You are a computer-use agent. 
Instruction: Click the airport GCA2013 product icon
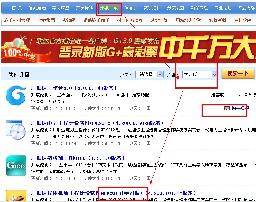click(16, 196)
